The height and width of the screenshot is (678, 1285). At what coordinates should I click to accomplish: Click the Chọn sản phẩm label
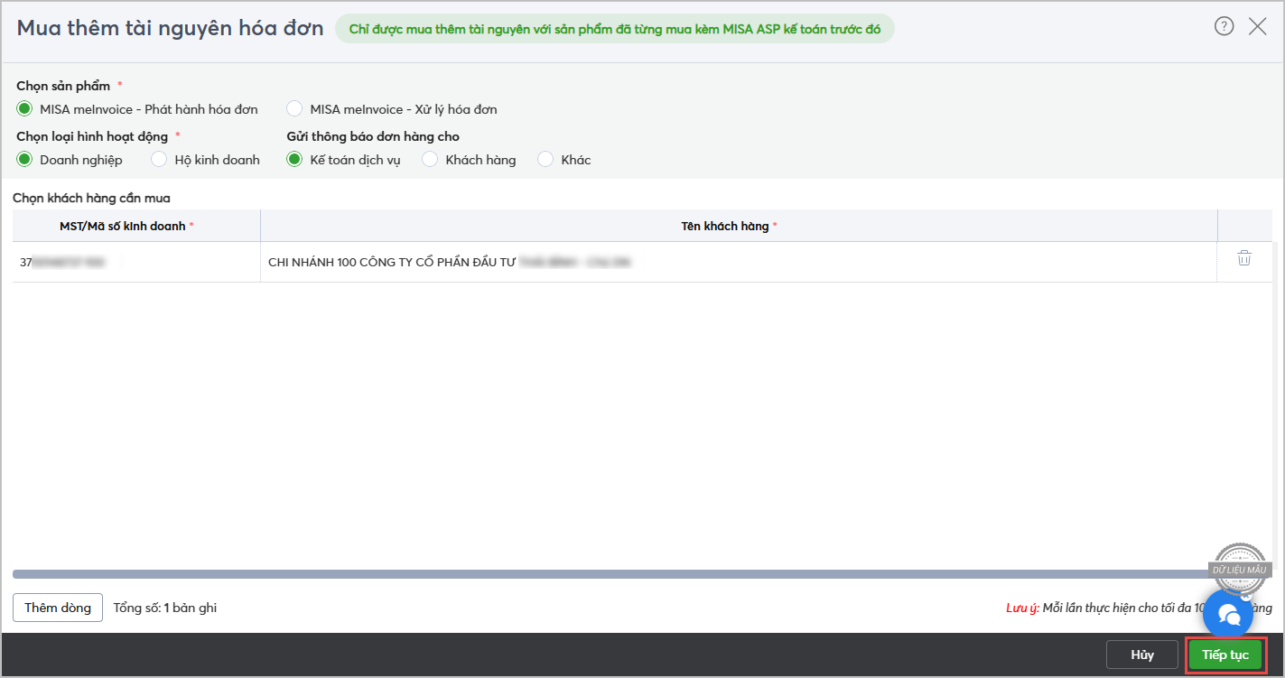[63, 86]
